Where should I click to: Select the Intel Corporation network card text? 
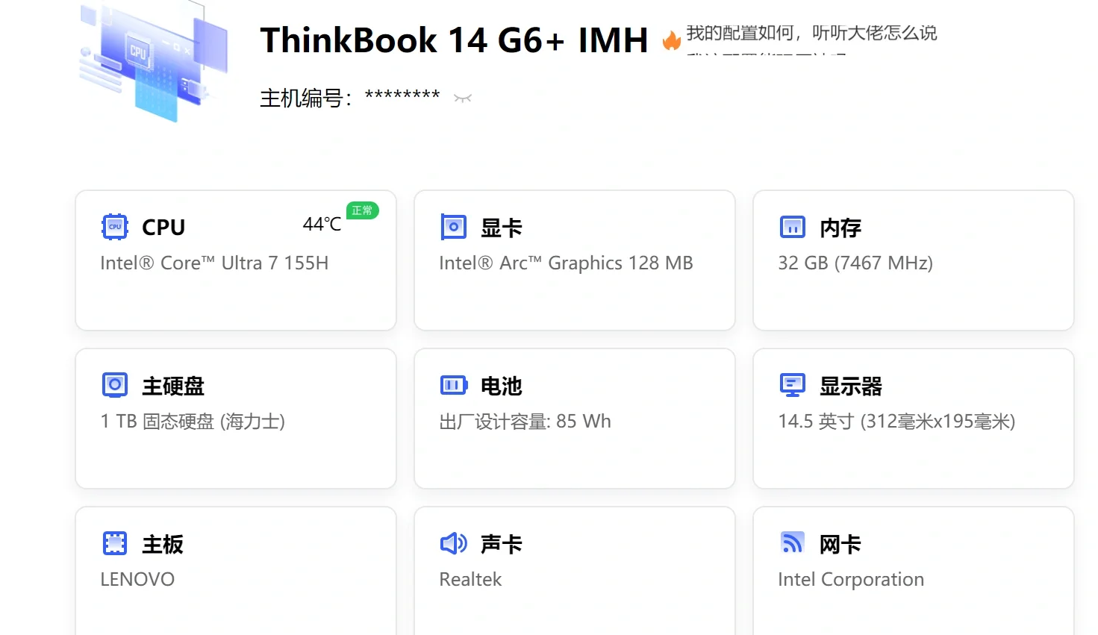tap(851, 579)
